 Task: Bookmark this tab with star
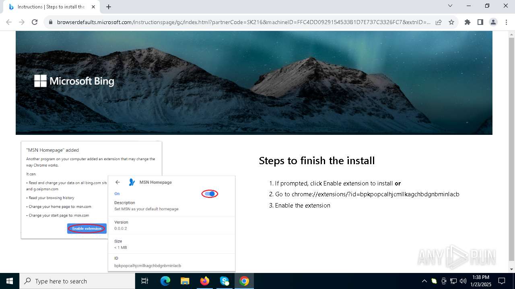[x=451, y=22]
